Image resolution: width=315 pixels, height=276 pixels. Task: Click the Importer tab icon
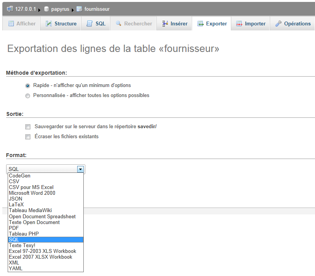pos(239,23)
